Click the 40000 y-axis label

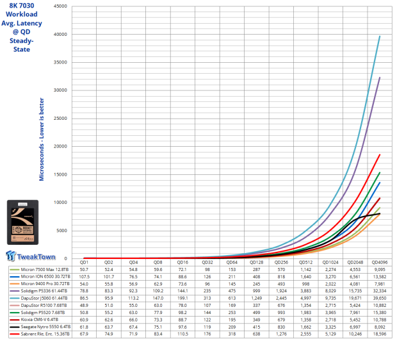[61, 34]
